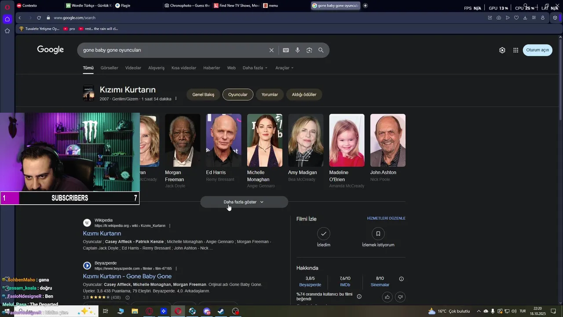The height and width of the screenshot is (317, 563).
Task: Open the Beyazperde Gone Baby Gone result
Action: pyautogui.click(x=127, y=276)
